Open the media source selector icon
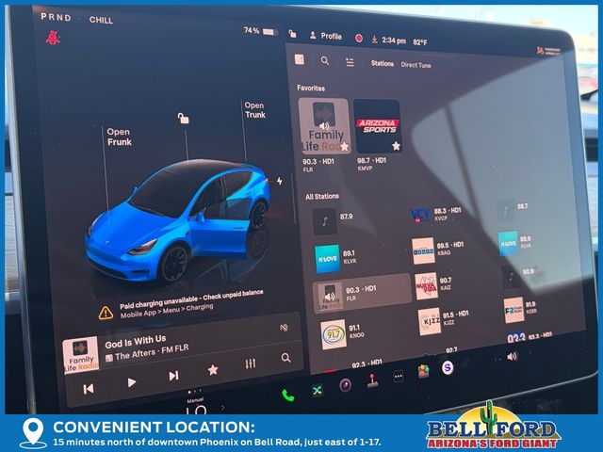 coord(299,58)
